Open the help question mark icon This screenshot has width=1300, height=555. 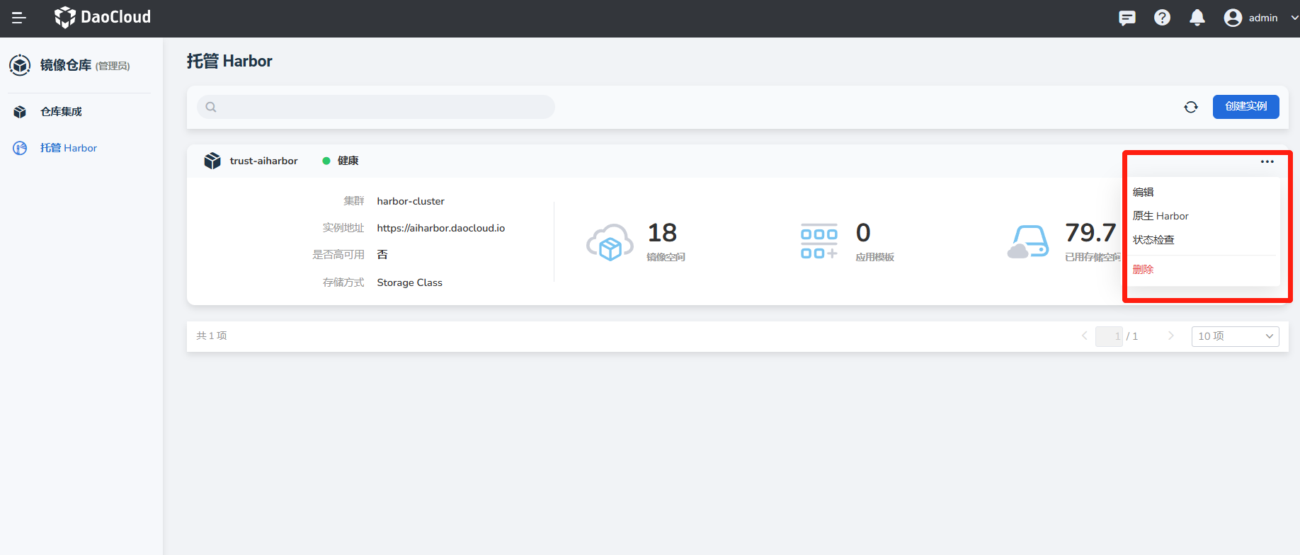1162,18
